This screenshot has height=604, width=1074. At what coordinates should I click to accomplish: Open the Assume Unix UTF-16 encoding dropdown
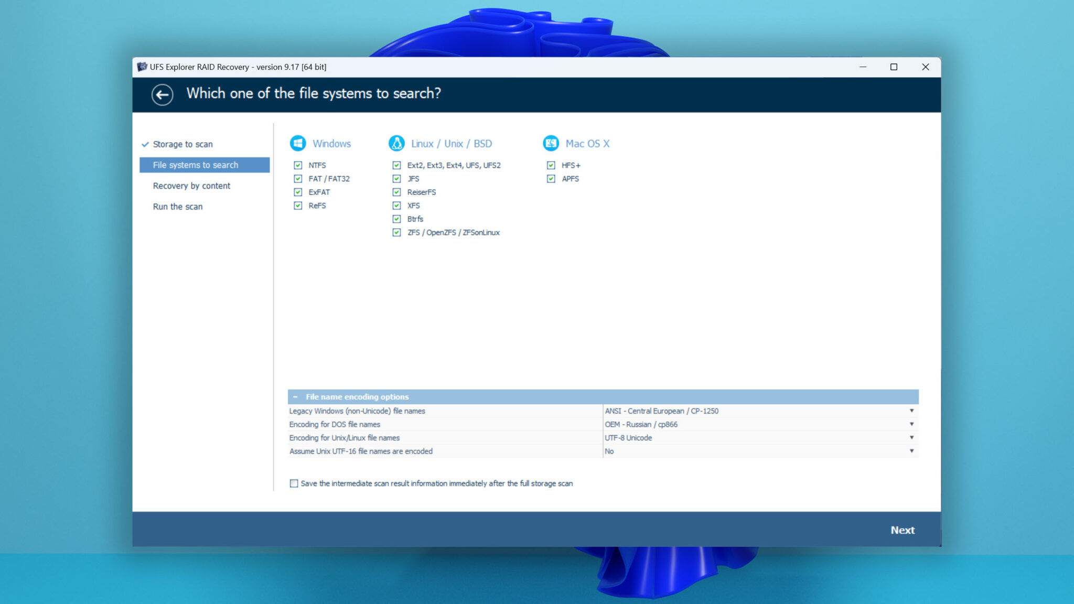[912, 451]
